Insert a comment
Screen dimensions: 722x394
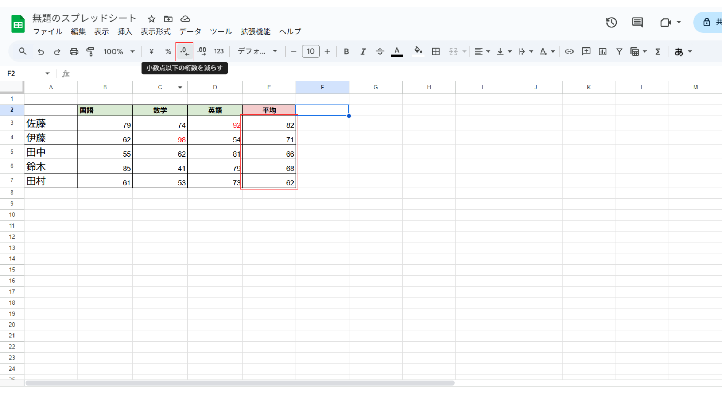[x=586, y=51]
